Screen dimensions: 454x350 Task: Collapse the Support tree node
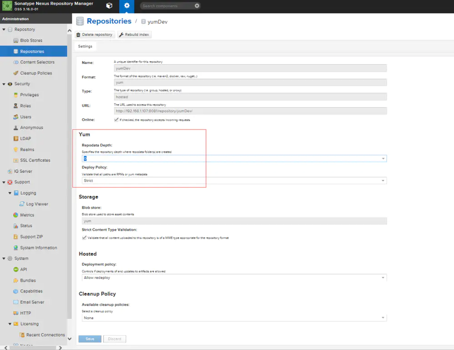pyautogui.click(x=4, y=182)
